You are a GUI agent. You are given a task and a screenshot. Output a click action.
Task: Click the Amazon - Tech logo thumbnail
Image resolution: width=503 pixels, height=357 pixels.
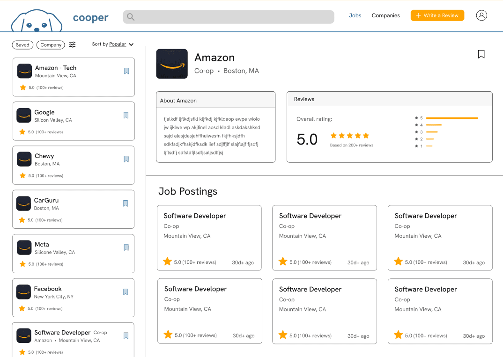24,71
